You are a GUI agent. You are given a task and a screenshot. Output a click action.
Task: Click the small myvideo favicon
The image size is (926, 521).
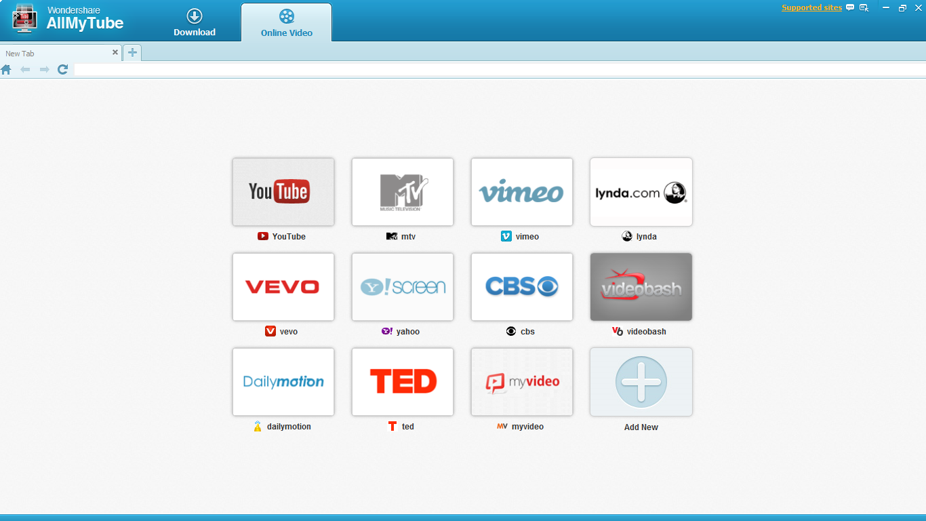coord(502,426)
